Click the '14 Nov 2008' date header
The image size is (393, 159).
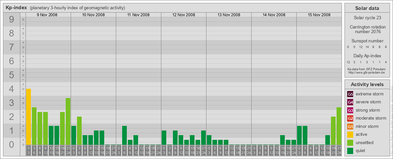[x=274, y=15]
